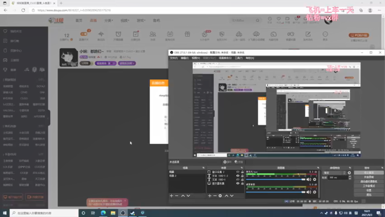The height and width of the screenshot is (217, 385).
Task: Remove the selected source with the minus icon
Action: (x=215, y=196)
